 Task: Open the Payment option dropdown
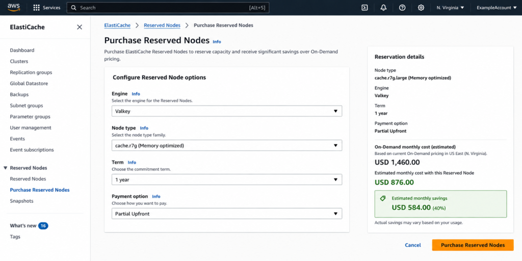pyautogui.click(x=227, y=214)
